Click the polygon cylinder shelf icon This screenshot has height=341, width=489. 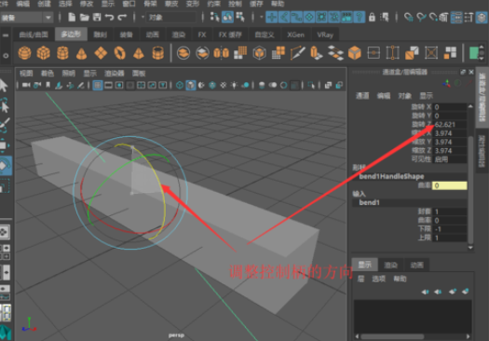(62, 53)
